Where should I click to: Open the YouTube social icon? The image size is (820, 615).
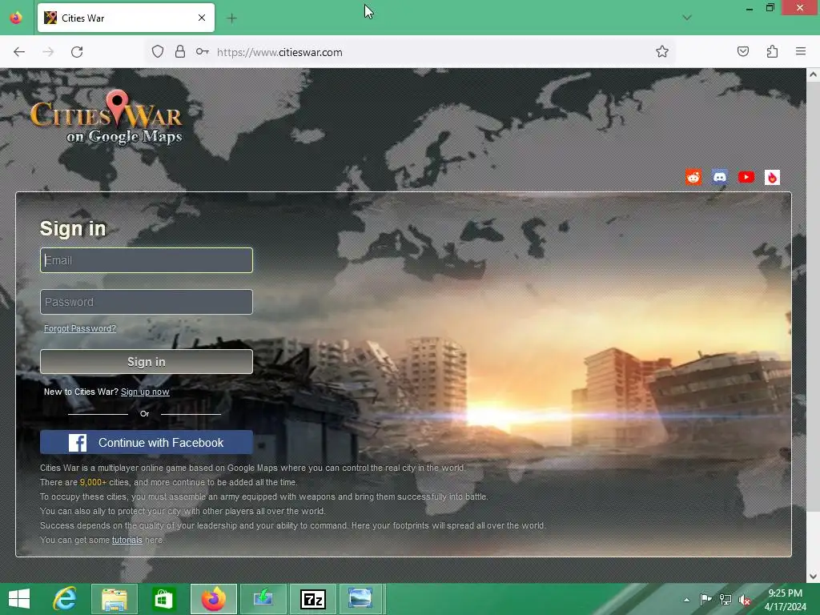coord(746,177)
